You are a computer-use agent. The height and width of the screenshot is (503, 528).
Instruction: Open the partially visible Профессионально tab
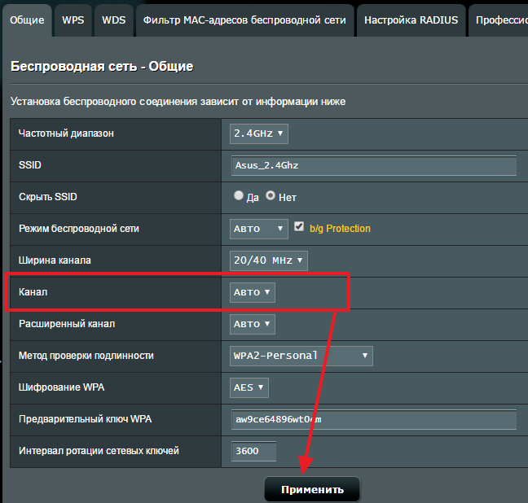pyautogui.click(x=499, y=20)
